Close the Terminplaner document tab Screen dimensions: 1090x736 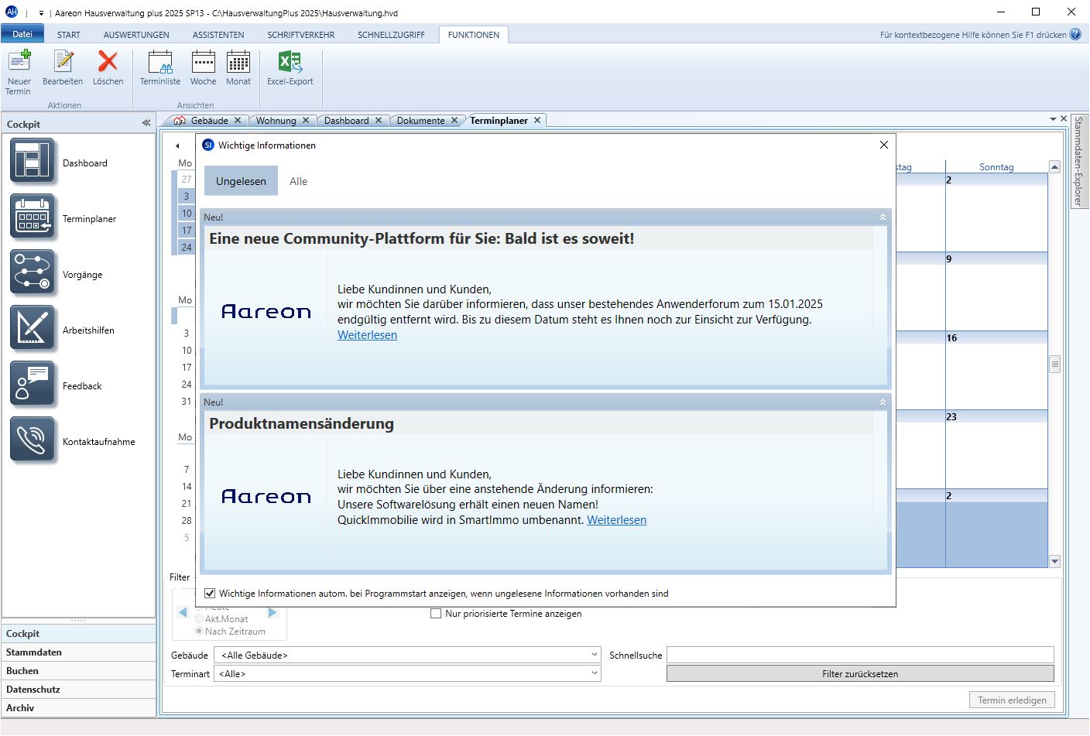pyautogui.click(x=537, y=120)
